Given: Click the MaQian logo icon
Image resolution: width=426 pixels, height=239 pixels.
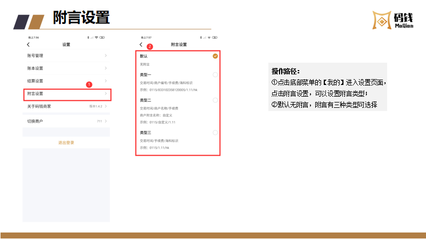Looking at the screenshot, I should point(380,21).
